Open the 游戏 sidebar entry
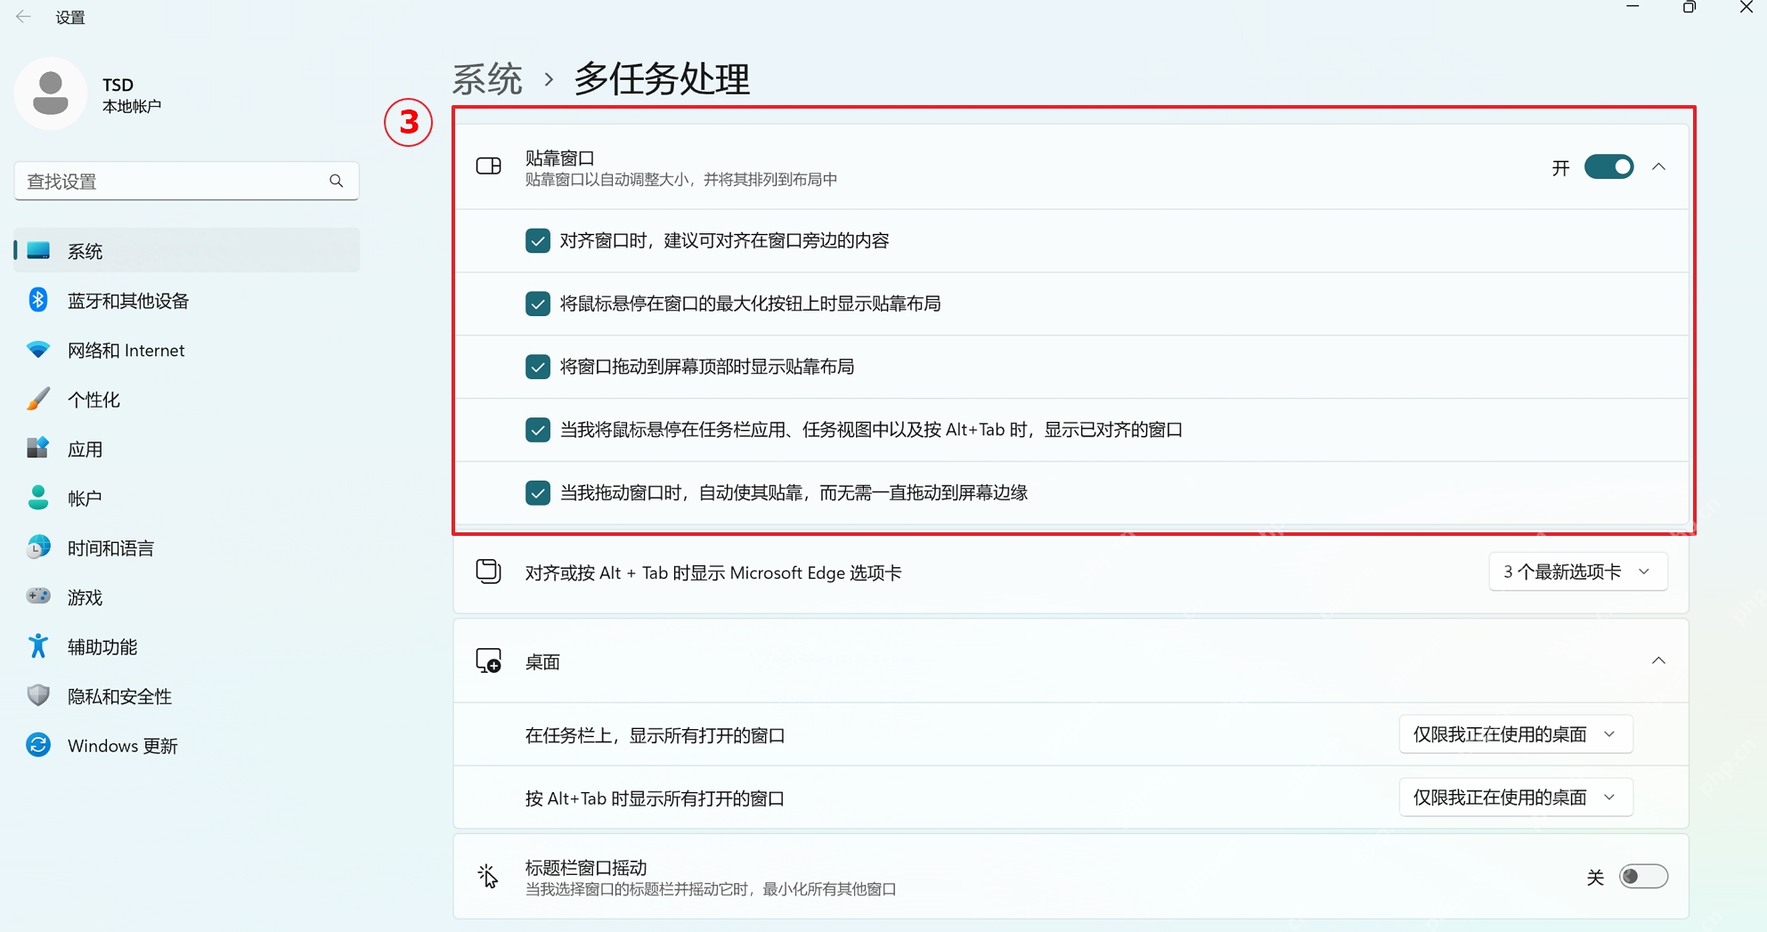Viewport: 1767px width, 932px height. coord(187,597)
